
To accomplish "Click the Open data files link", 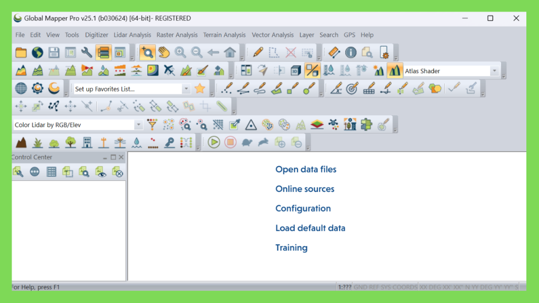I will (x=306, y=169).
